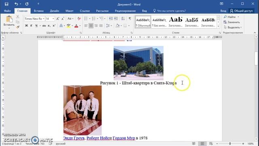The height and width of the screenshot is (146, 259).
Task: Sort the selection alphabetically with the A-Z icon
Action: click(x=123, y=19)
